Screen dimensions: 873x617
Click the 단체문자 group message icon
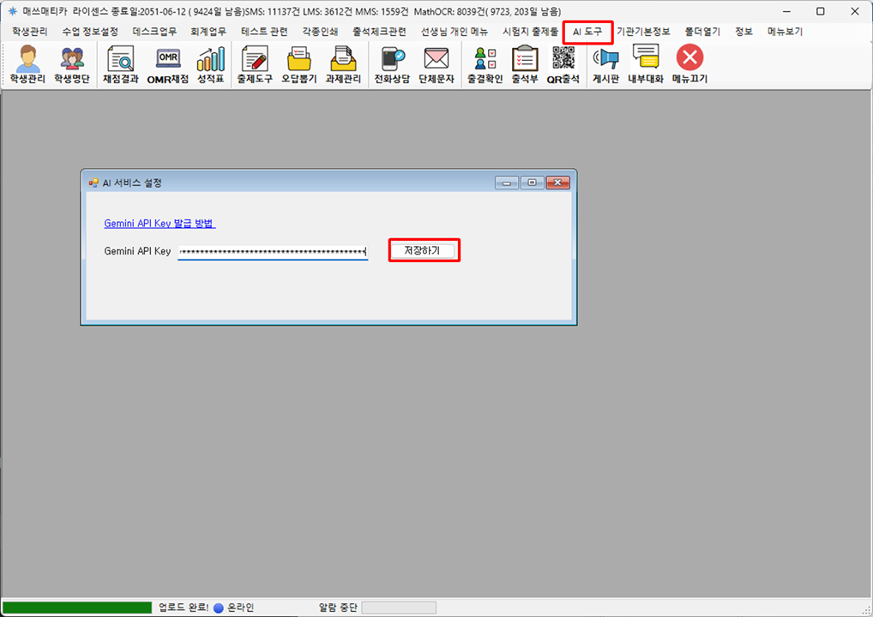[436, 64]
